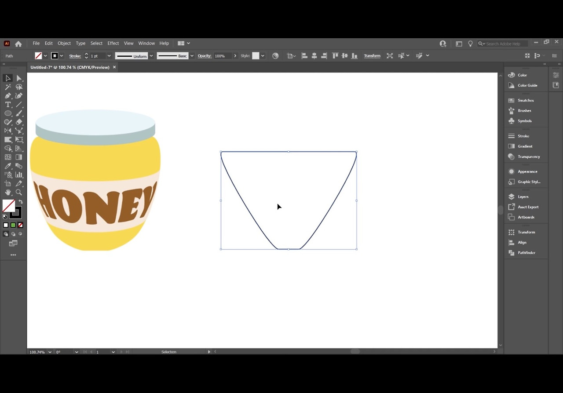Open the zoom level dropdown in status bar
The width and height of the screenshot is (563, 393).
pyautogui.click(x=50, y=352)
